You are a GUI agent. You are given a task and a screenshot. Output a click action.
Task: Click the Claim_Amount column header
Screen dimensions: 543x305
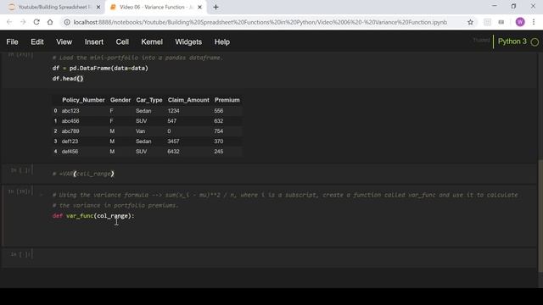pos(188,100)
